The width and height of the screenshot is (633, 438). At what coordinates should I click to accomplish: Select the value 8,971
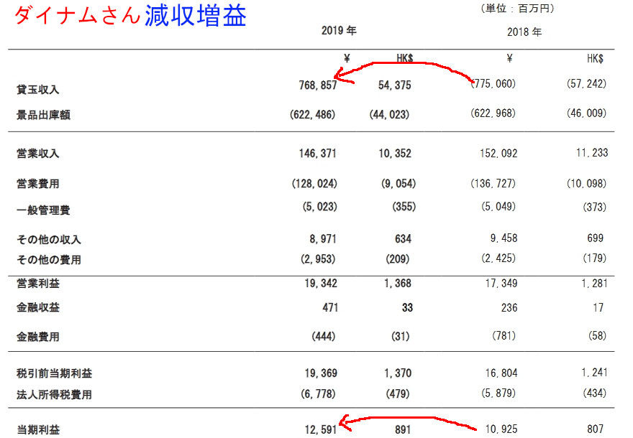click(x=323, y=239)
